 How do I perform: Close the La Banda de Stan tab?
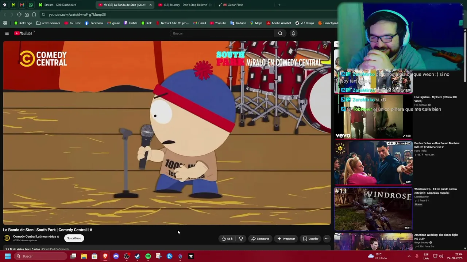click(150, 5)
